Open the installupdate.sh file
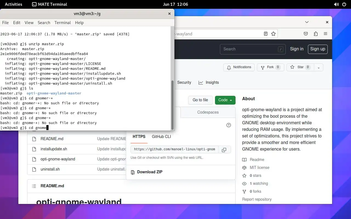 [54, 149]
